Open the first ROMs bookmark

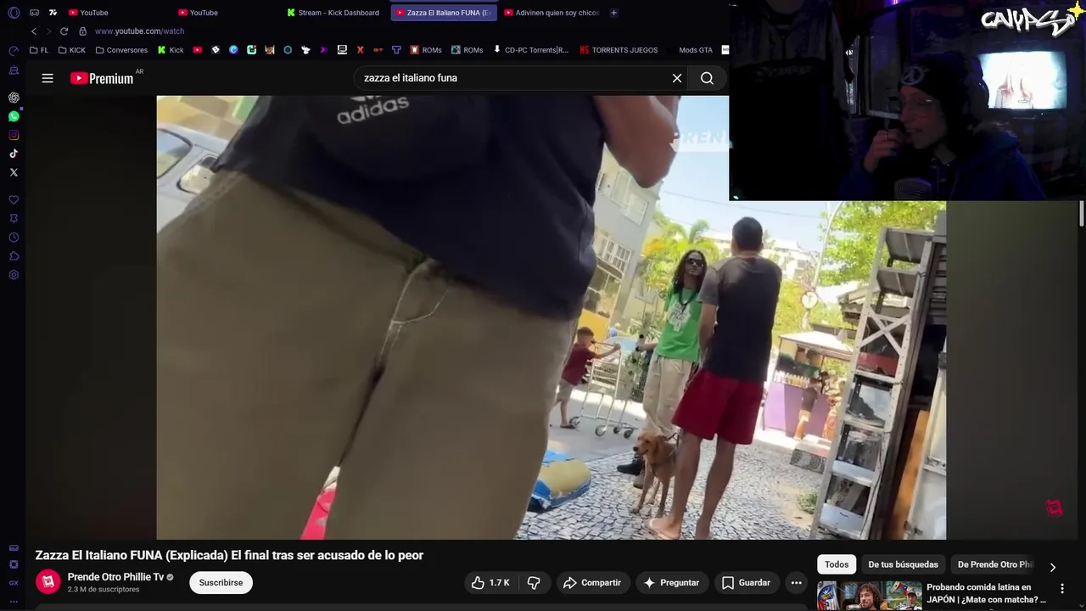[426, 50]
